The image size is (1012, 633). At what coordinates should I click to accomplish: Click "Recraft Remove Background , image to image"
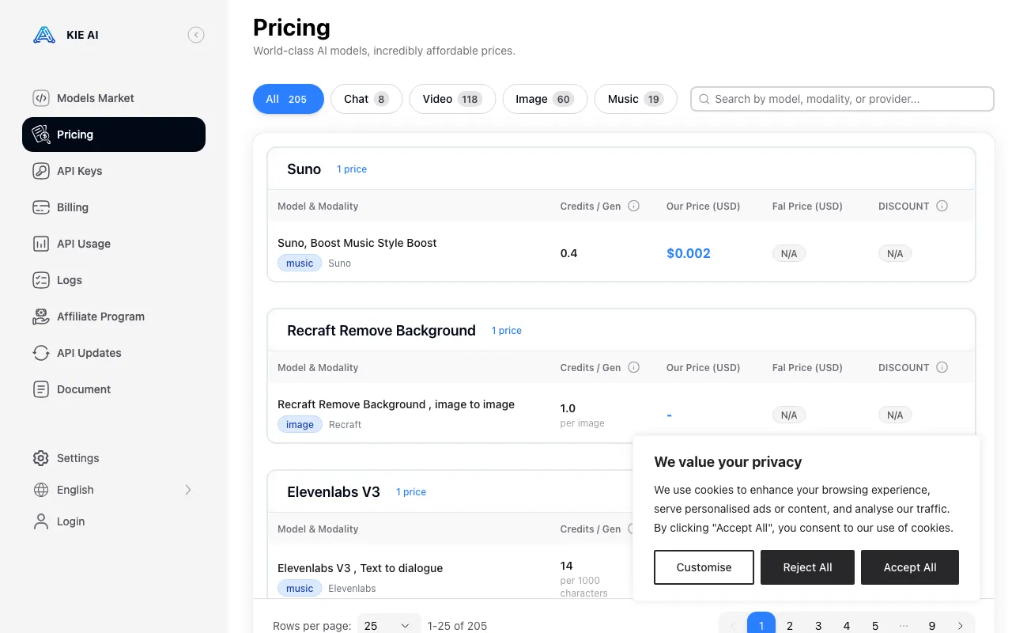pos(396,404)
